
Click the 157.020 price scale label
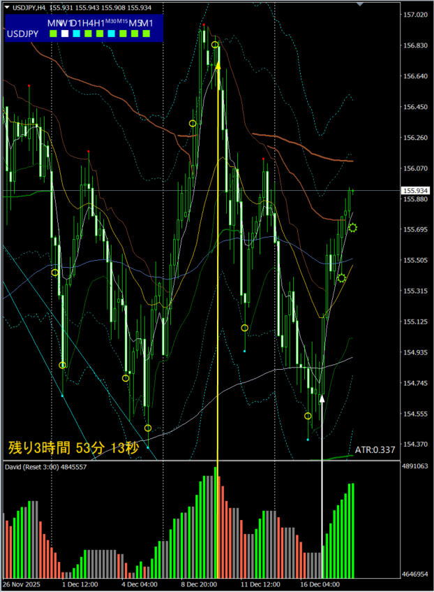tap(416, 15)
